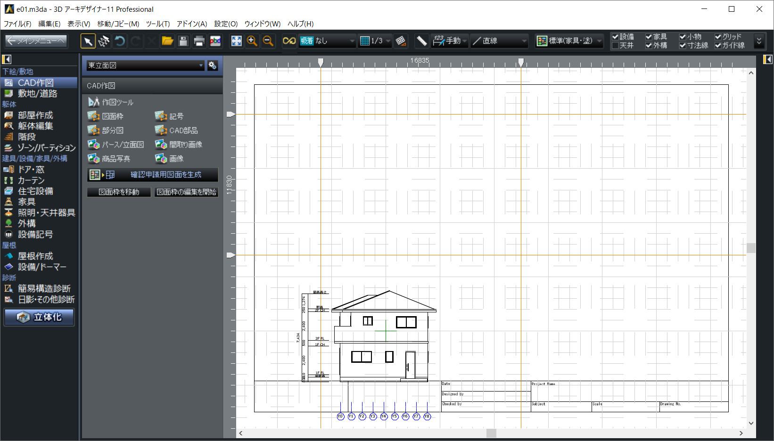Click the horizontal scrollbar thumb below canvas
The image size is (774, 441).
[491, 433]
